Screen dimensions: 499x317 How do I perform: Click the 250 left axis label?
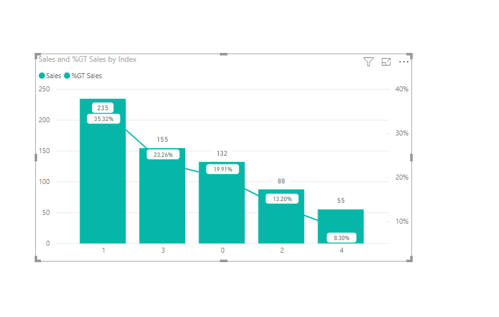point(44,89)
